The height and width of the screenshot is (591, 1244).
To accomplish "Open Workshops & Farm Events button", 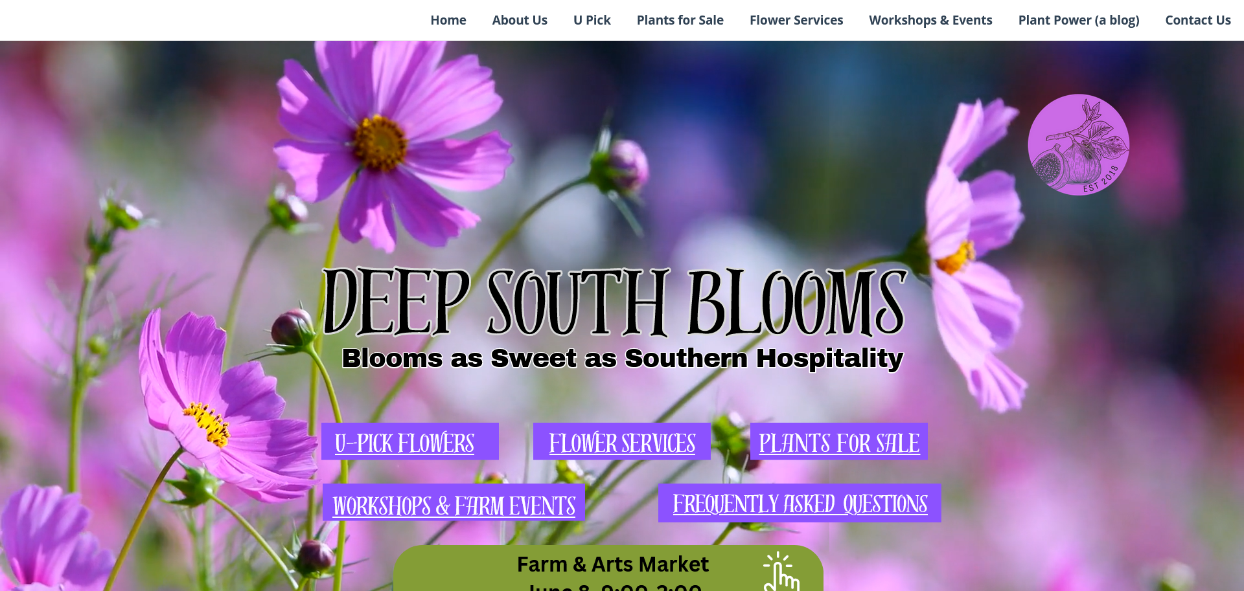I will coord(454,503).
